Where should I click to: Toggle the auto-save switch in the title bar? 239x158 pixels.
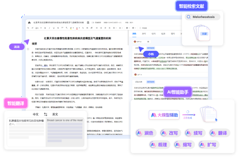point(92,23)
